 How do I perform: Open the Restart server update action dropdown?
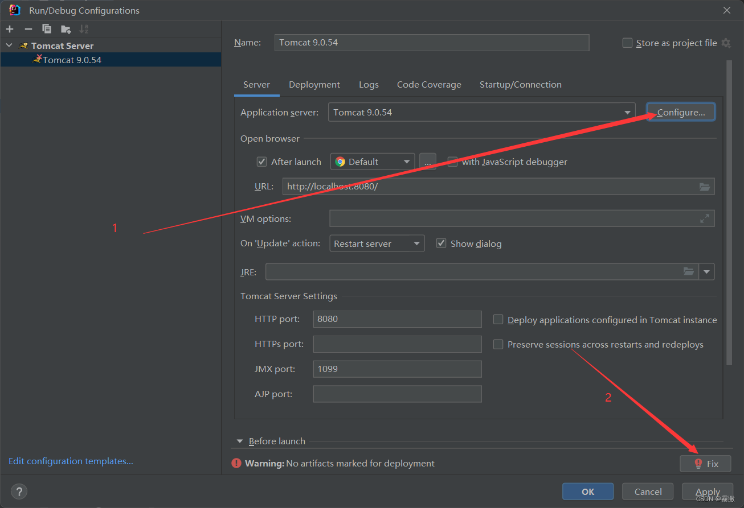point(377,243)
